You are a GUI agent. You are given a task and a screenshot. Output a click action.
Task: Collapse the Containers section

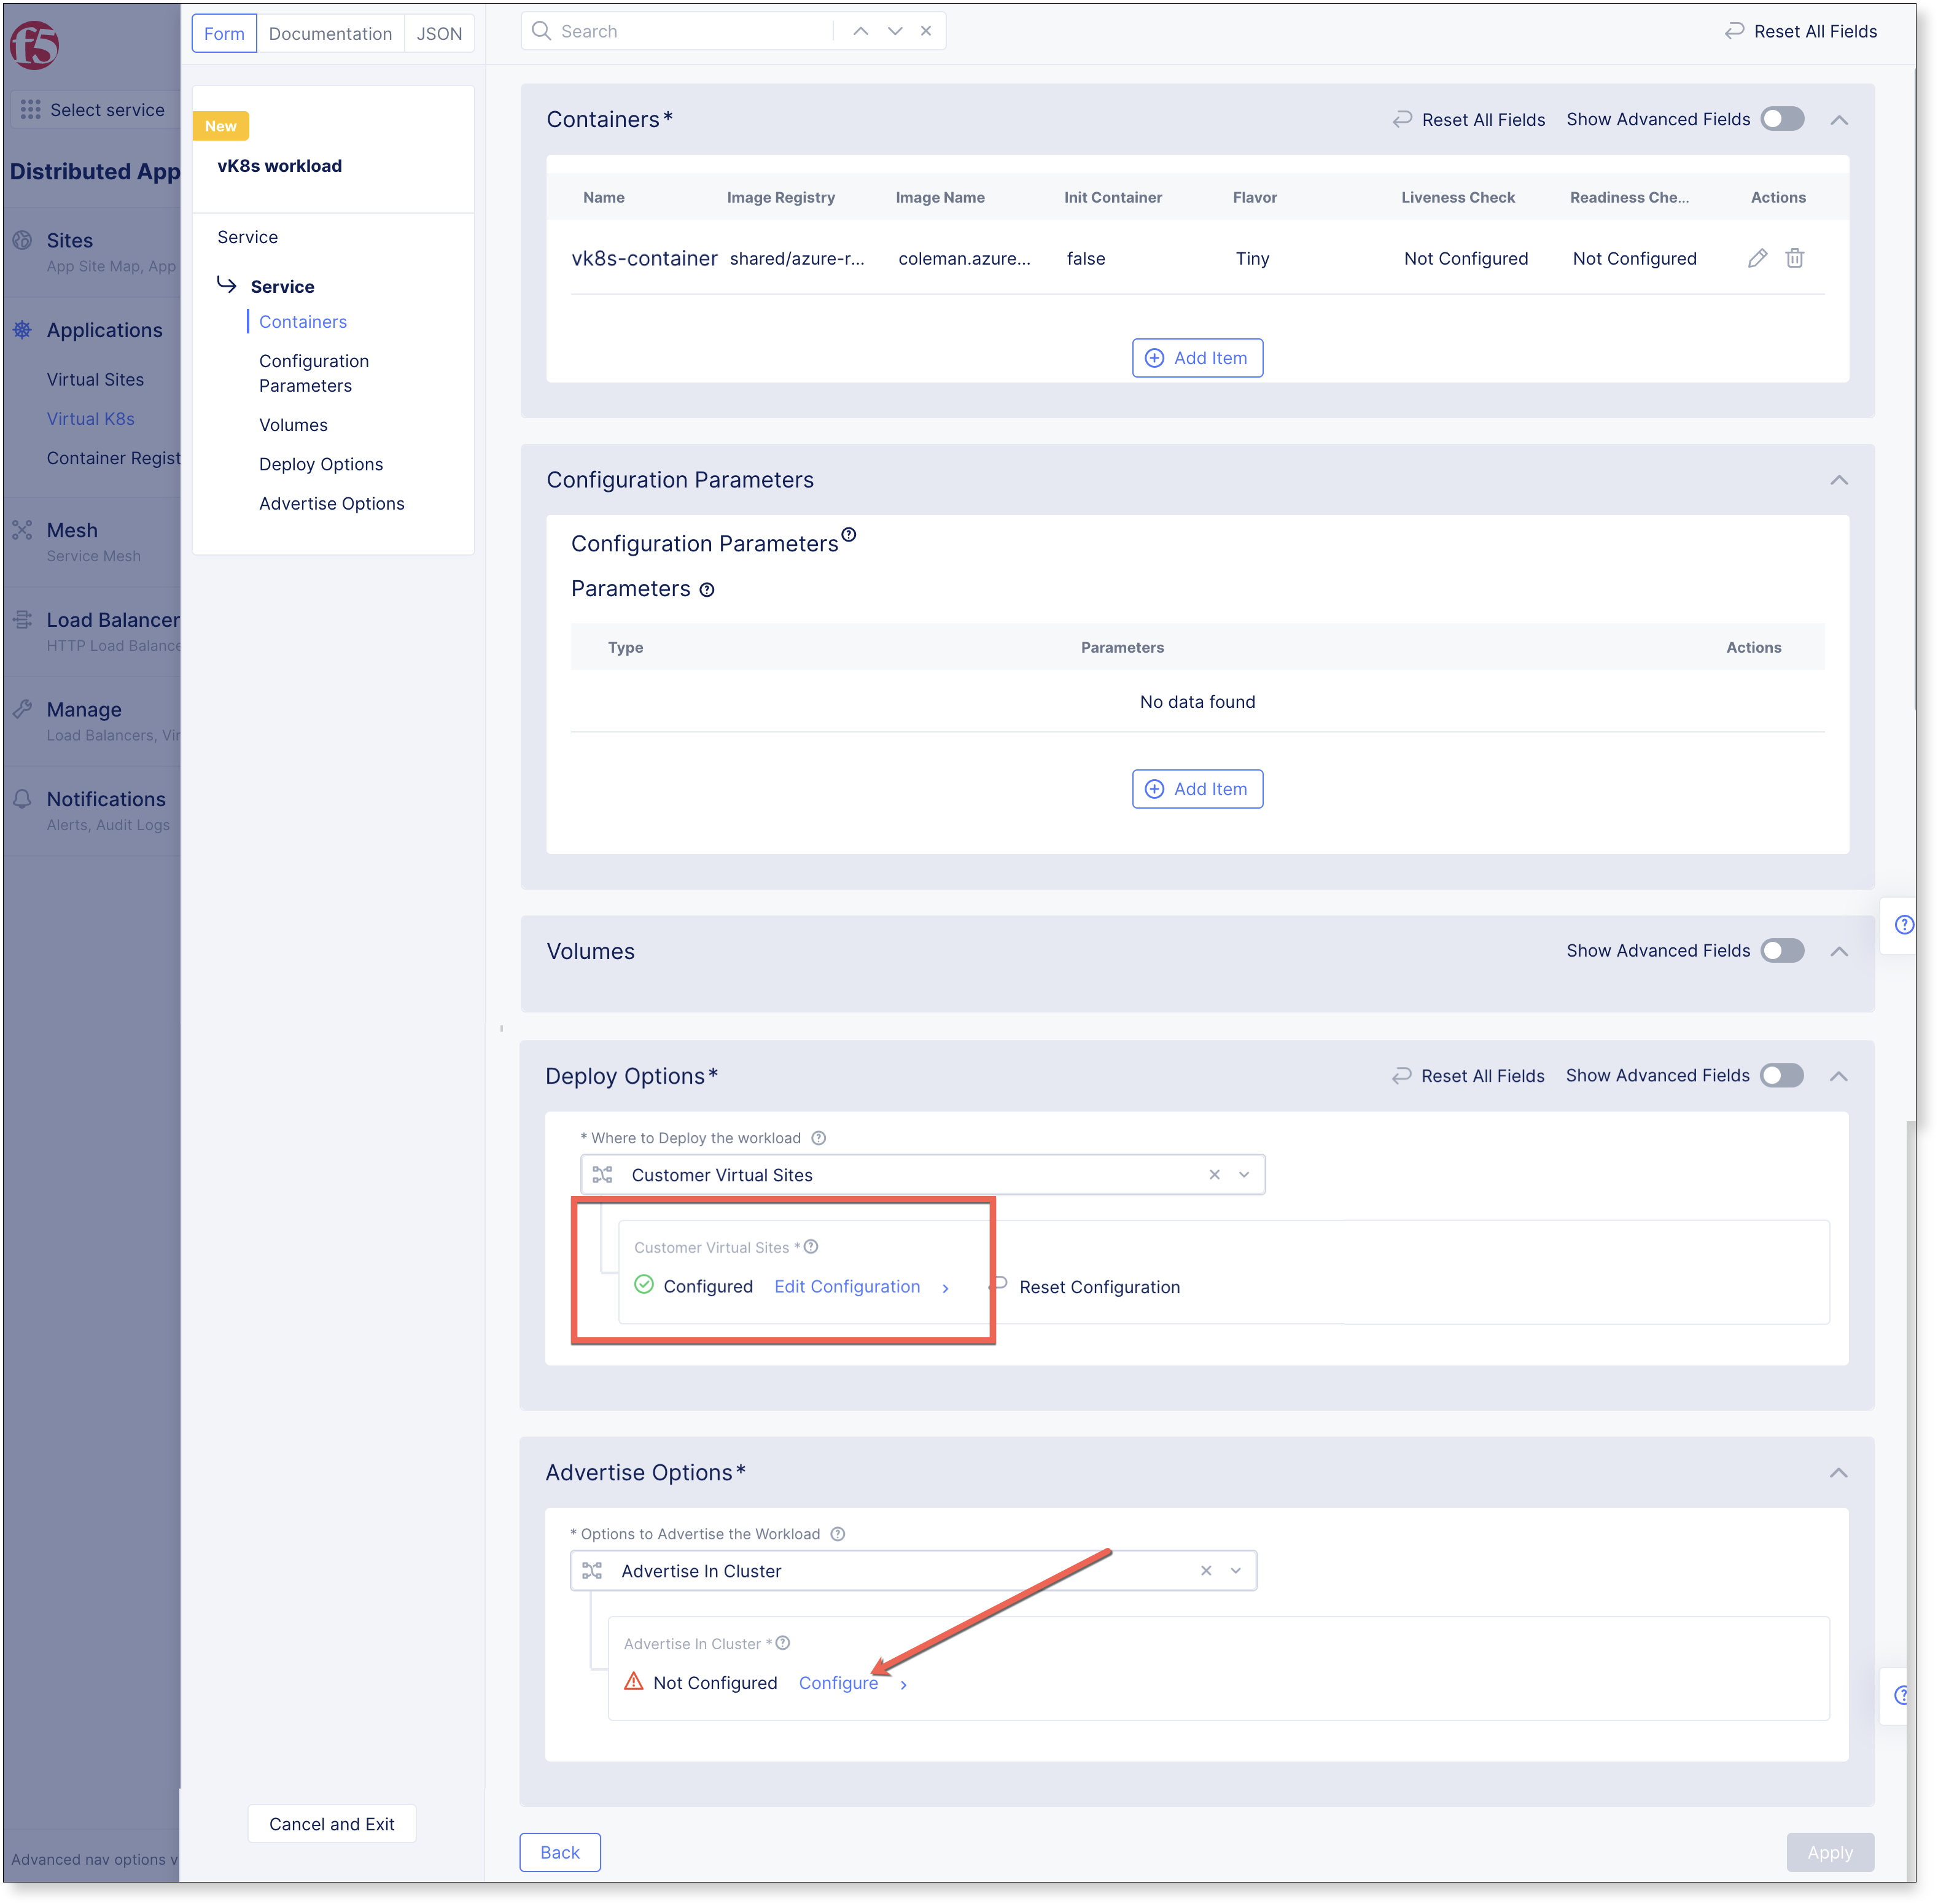pos(1839,120)
